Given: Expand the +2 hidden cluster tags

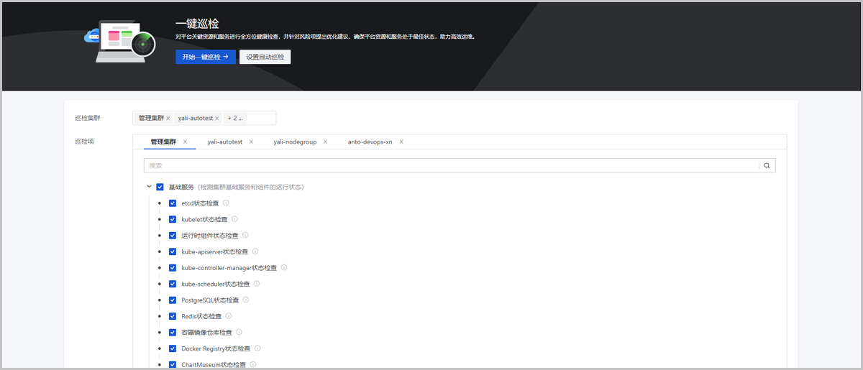Looking at the screenshot, I should click(235, 118).
